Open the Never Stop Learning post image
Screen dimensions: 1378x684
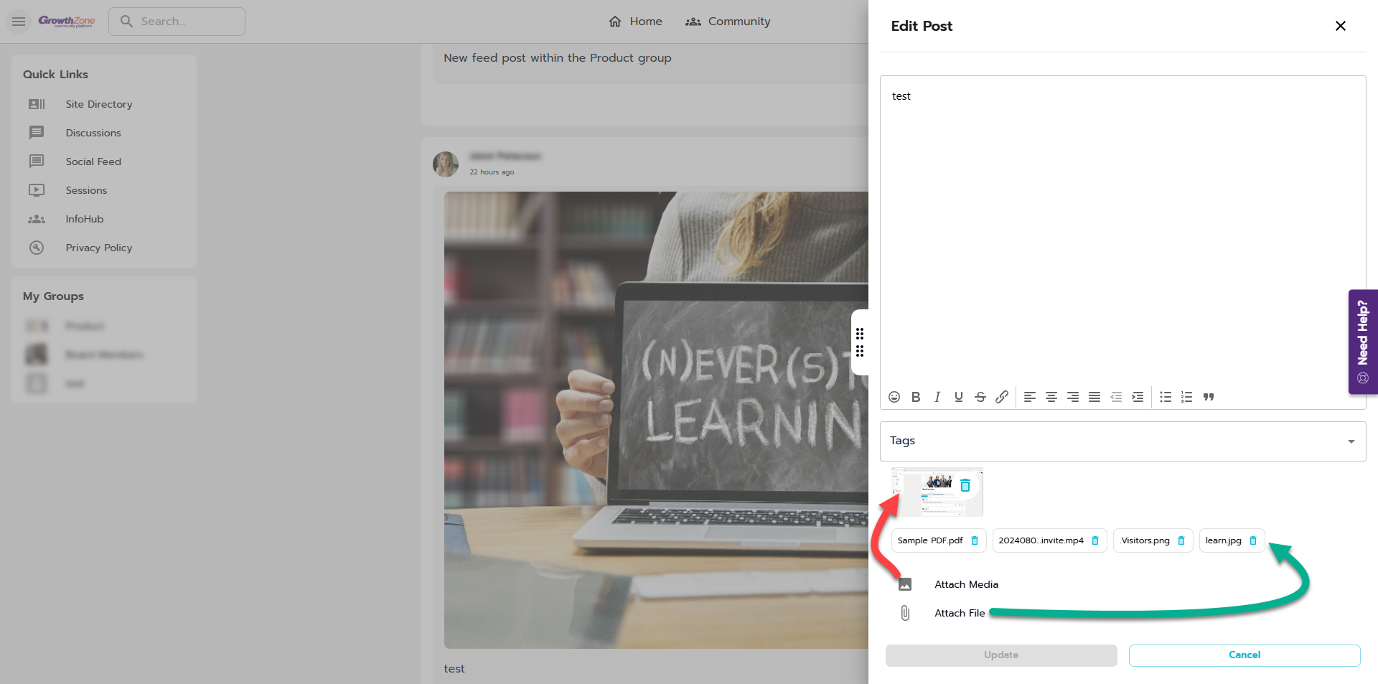click(x=656, y=420)
